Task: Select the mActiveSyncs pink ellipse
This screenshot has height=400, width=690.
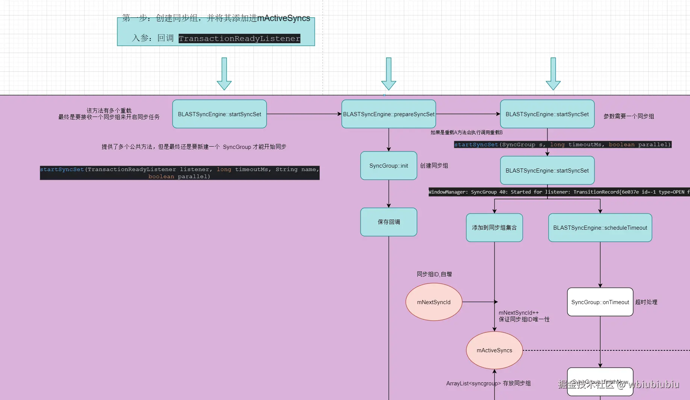Action: pos(494,350)
